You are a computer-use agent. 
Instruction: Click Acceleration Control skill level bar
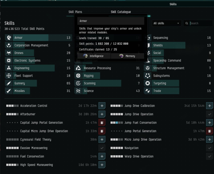pyautogui.click(x=13, y=106)
